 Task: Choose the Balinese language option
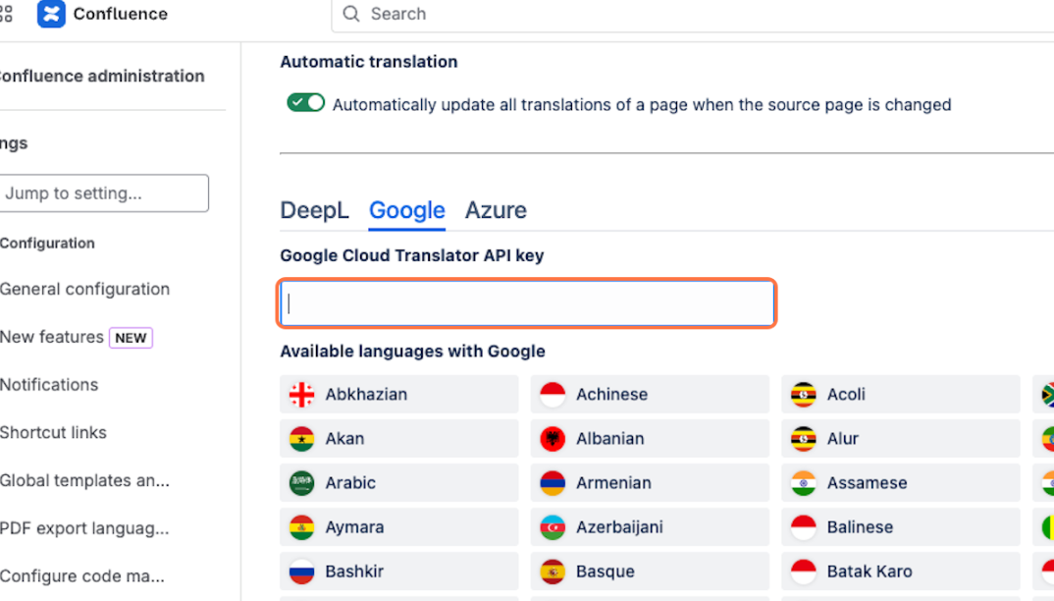901,527
